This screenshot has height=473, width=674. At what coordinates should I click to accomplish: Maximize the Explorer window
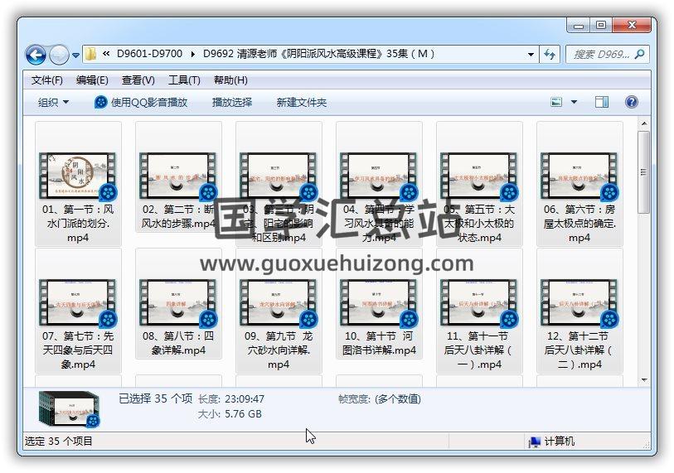pos(601,26)
